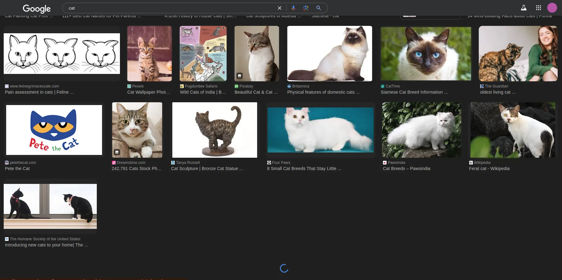This screenshot has height=280, width=562.
Task: Click the magnifying glass search button
Action: pyautogui.click(x=318, y=8)
